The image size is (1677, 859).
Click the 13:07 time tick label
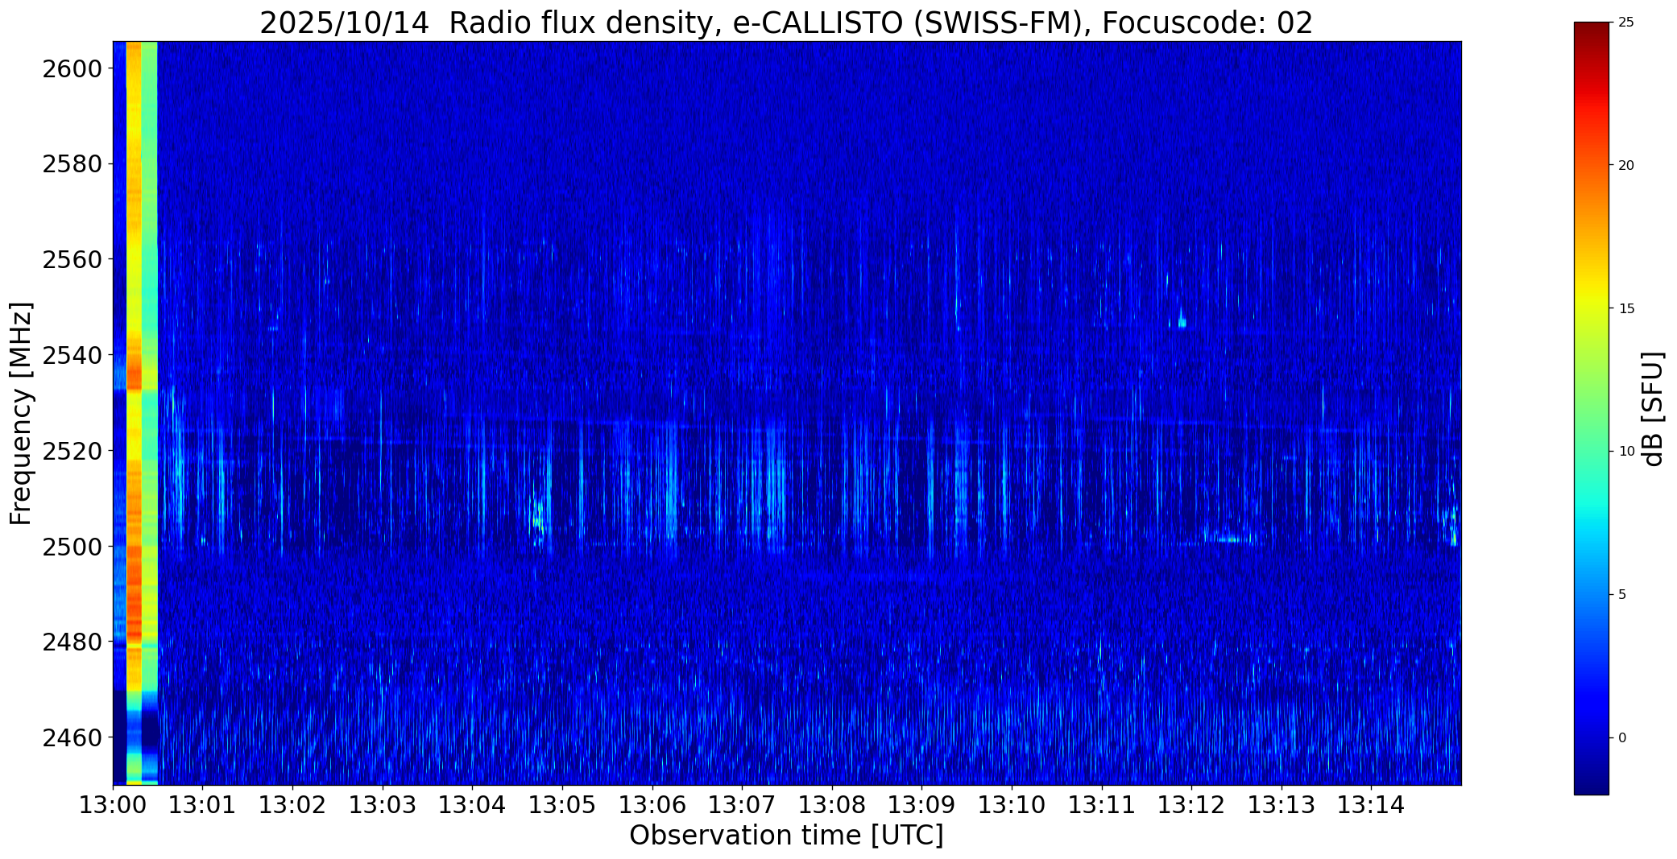tap(742, 805)
